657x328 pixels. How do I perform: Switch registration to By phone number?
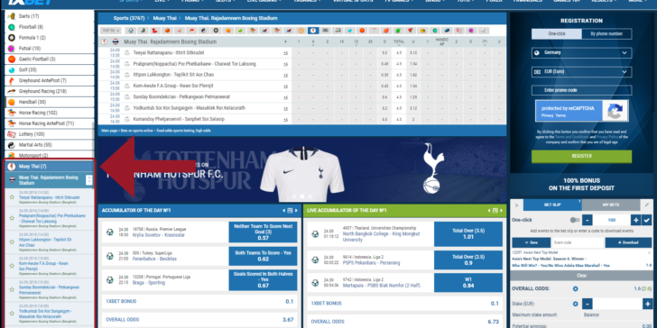point(606,34)
